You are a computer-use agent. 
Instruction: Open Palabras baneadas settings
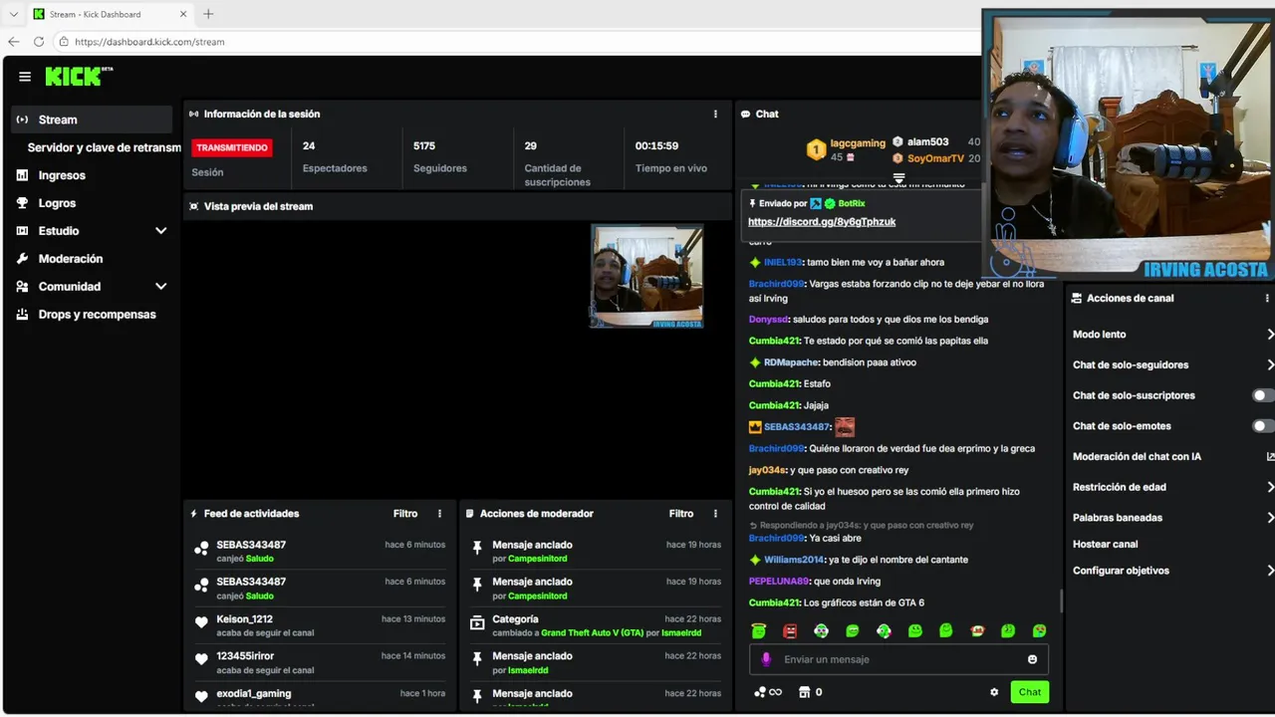[1171, 518]
